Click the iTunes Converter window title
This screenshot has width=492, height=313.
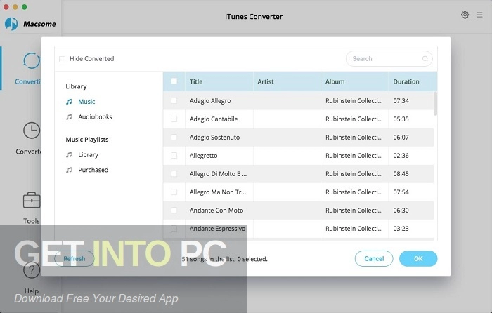click(254, 17)
